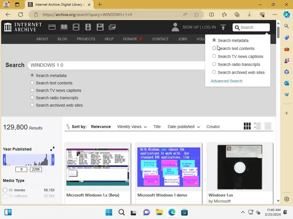Select Search radio transcripts in dropdown panel
Viewport: 293px width, 219px height.
click(214, 64)
